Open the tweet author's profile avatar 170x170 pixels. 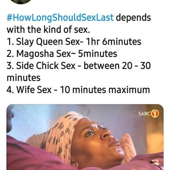[x=21, y=2]
